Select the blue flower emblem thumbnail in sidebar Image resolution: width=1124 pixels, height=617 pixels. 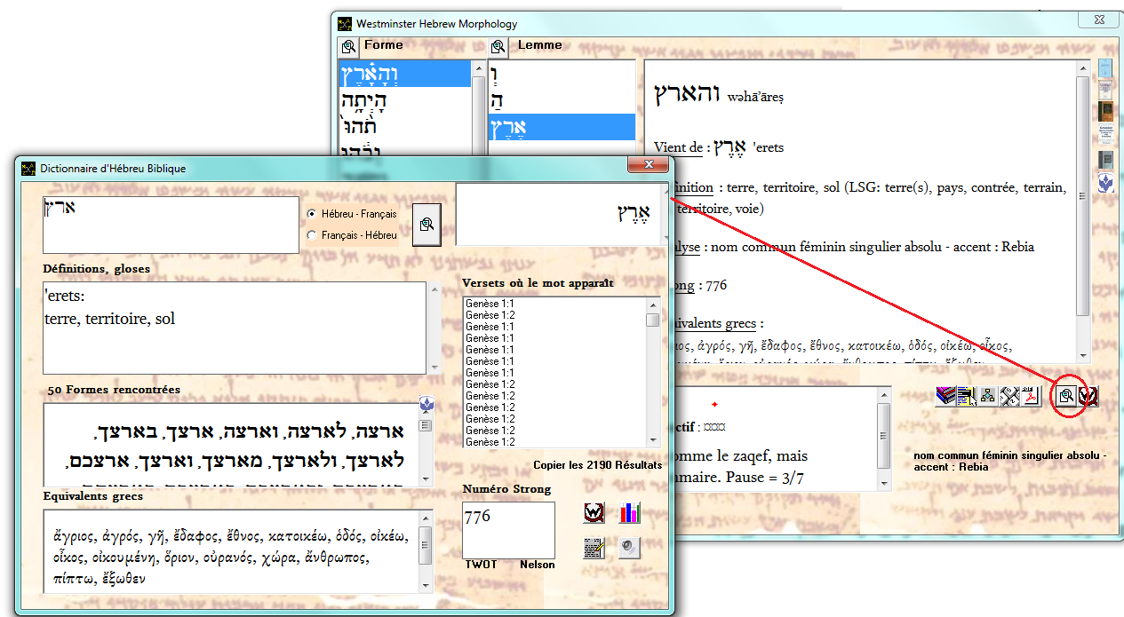click(1105, 182)
